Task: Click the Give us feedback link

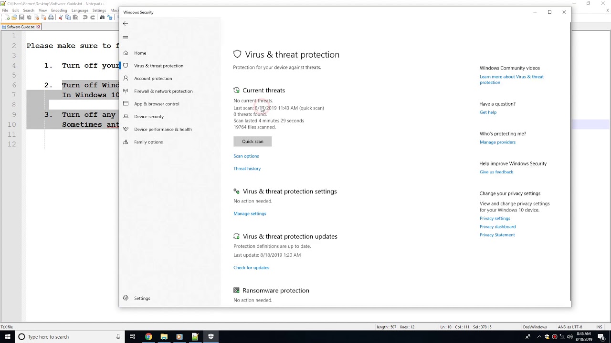Action: (x=496, y=172)
